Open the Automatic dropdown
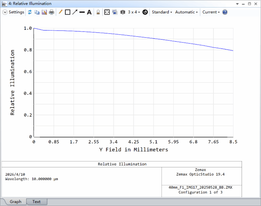Image resolution: width=261 pixels, height=206 pixels. [186, 12]
